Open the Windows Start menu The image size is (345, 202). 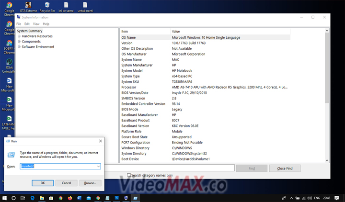(x=4, y=198)
